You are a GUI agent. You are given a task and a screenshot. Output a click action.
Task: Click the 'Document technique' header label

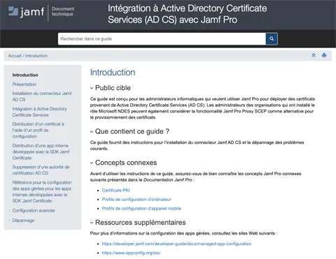coord(62,11)
